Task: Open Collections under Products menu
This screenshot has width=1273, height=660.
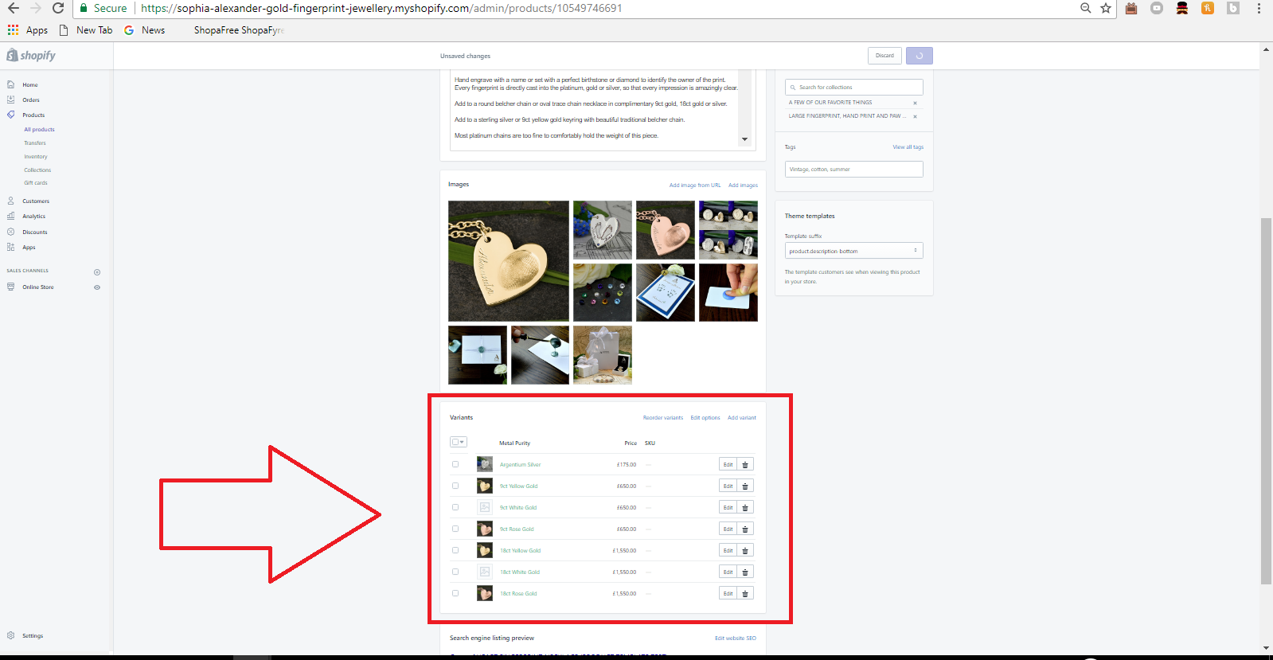Action: pyautogui.click(x=37, y=170)
